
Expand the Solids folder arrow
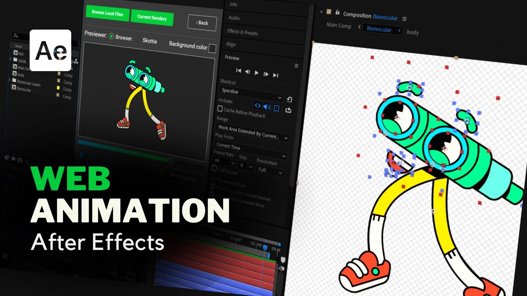click(10, 60)
